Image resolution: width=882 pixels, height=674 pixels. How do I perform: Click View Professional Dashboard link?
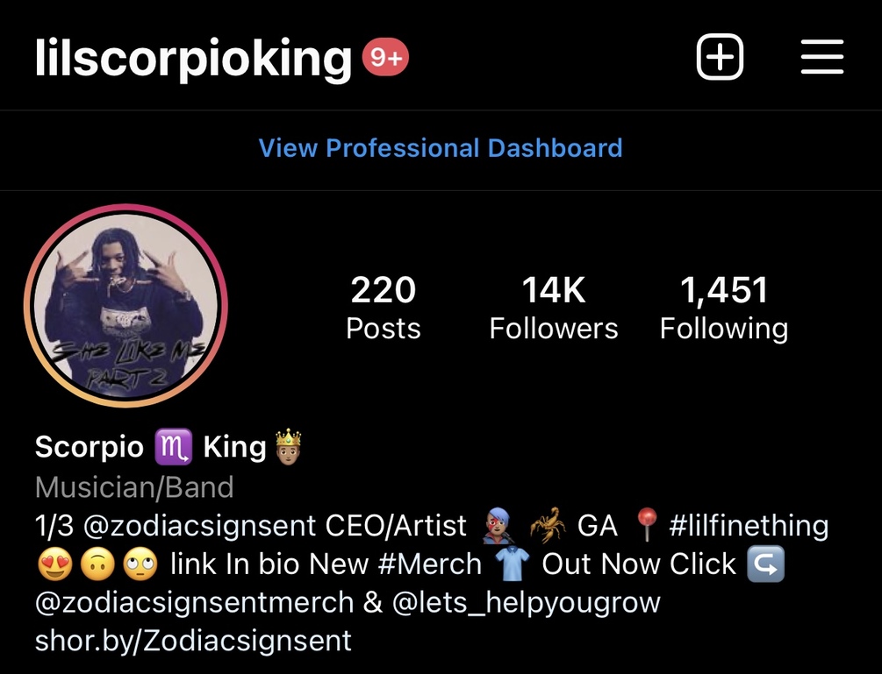(x=441, y=148)
